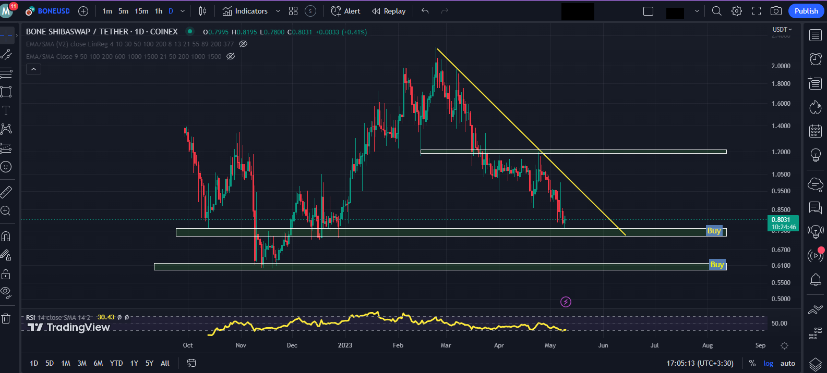Image resolution: width=827 pixels, height=373 pixels.
Task: Open the candlestick chart style menu
Action: pyautogui.click(x=203, y=11)
